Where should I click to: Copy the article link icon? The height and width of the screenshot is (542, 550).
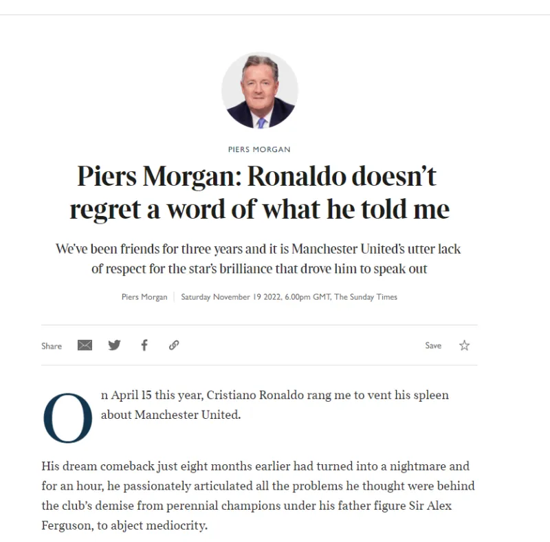tap(174, 345)
